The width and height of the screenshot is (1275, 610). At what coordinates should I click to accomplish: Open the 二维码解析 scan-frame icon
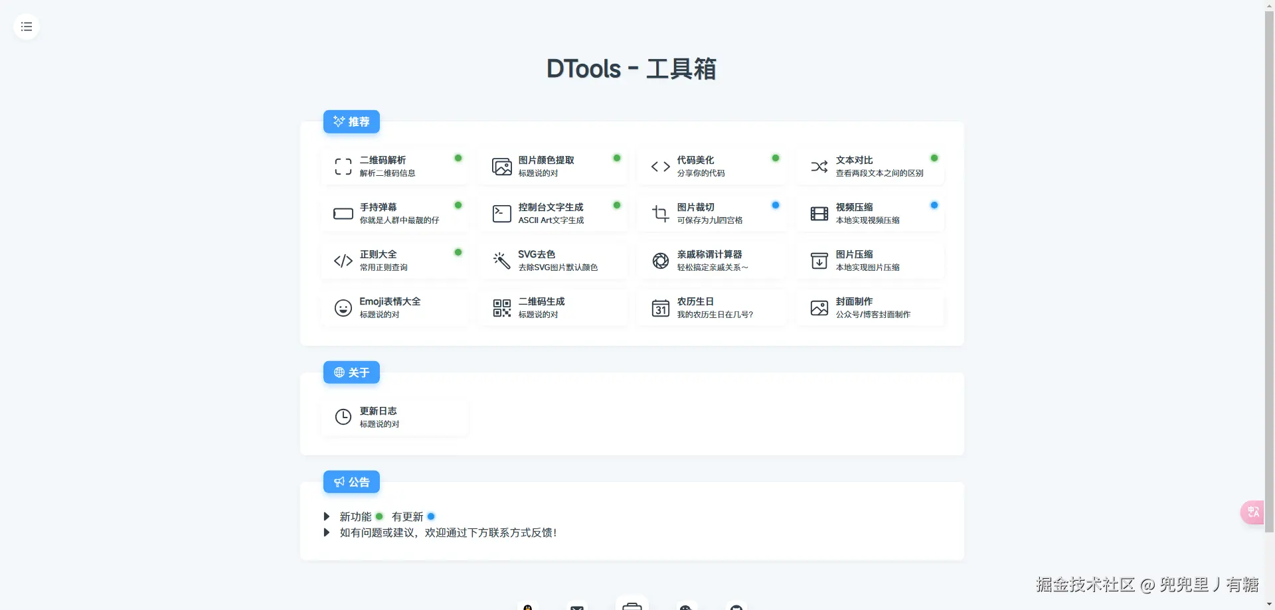[343, 167]
